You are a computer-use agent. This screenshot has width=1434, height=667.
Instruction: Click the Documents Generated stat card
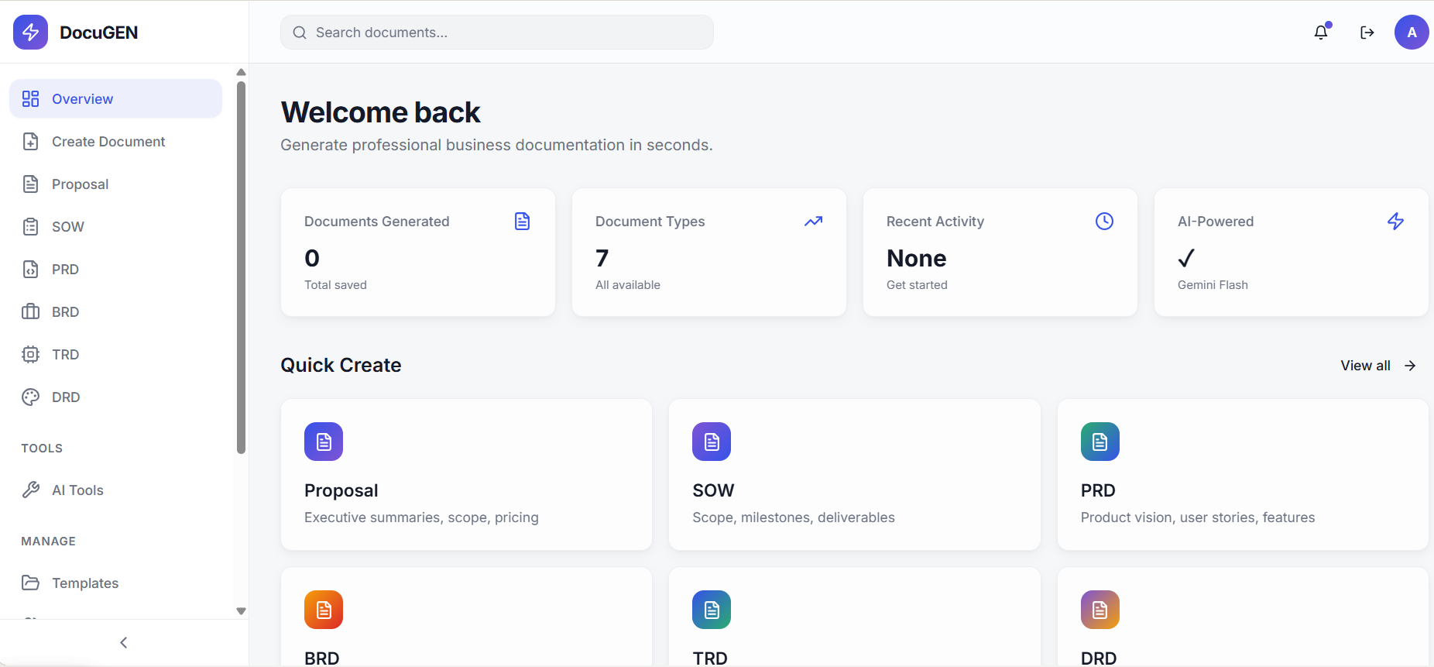coord(418,252)
